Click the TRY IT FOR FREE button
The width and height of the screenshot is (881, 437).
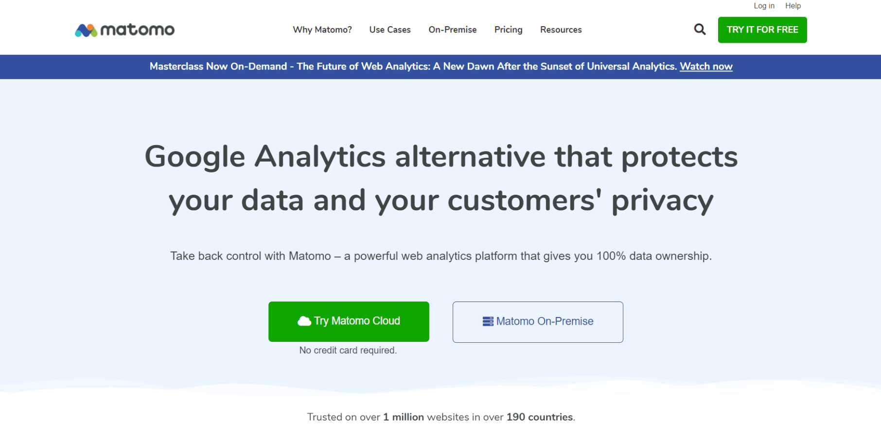[x=762, y=30]
